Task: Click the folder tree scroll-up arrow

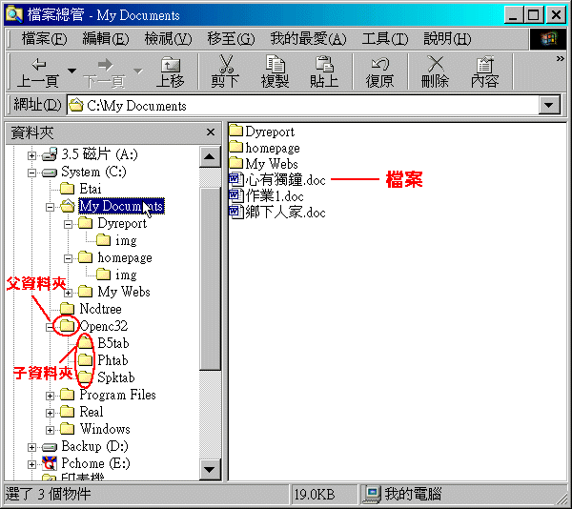Action: point(210,156)
